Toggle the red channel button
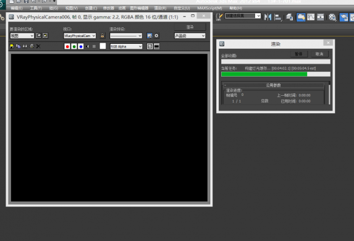 (x=67, y=46)
